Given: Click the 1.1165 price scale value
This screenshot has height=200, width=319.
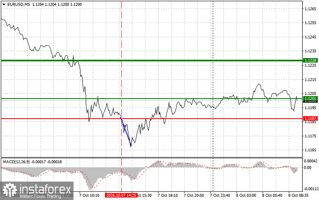Looking at the screenshot, I should click(310, 150).
